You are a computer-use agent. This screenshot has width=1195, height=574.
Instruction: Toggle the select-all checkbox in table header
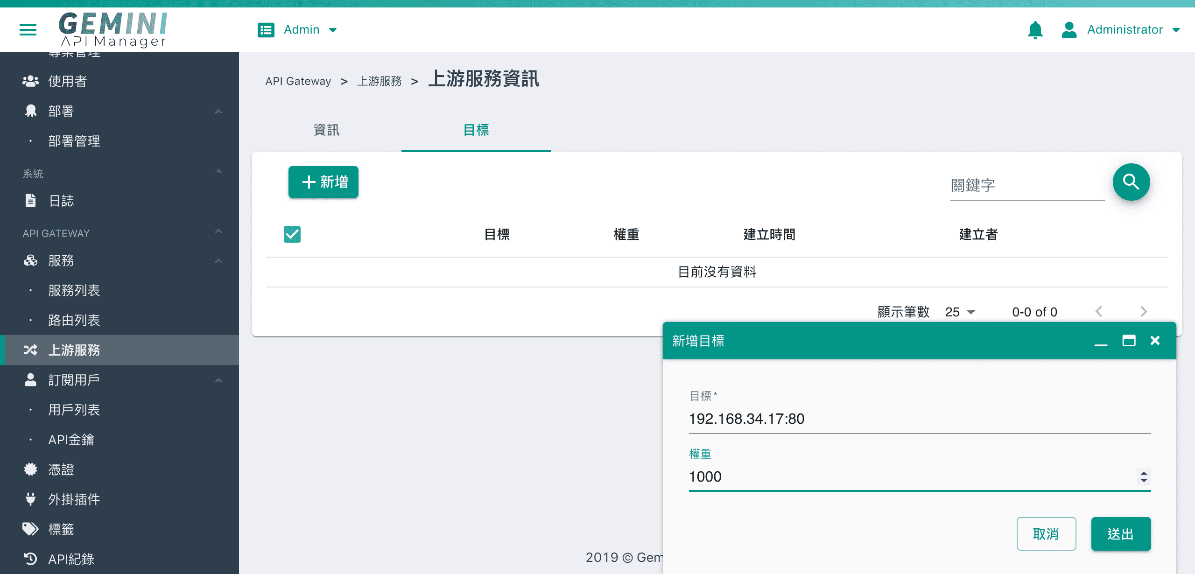pyautogui.click(x=292, y=234)
